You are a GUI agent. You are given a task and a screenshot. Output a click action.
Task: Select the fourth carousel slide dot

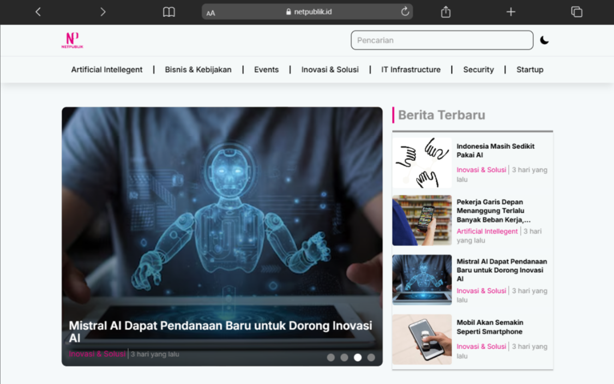click(371, 357)
